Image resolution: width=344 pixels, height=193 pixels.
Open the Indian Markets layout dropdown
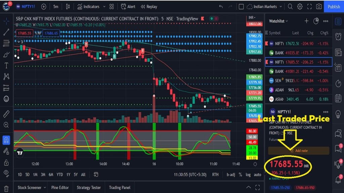(x=264, y=7)
